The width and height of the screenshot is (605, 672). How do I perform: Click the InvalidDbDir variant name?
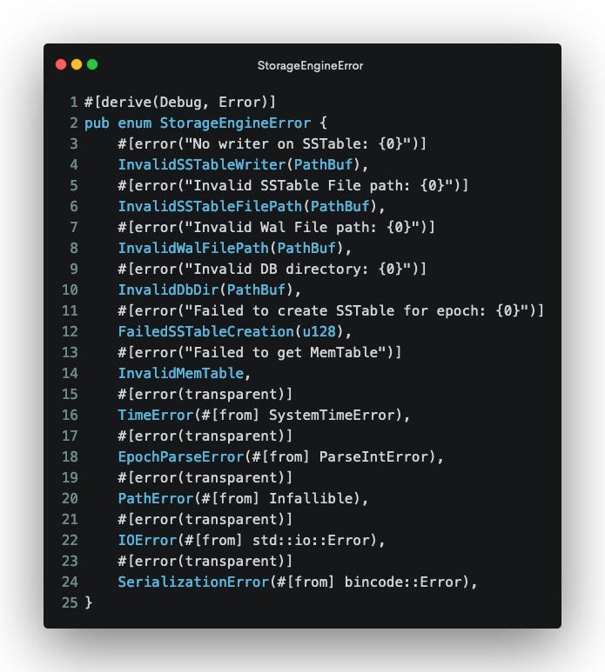[168, 289]
